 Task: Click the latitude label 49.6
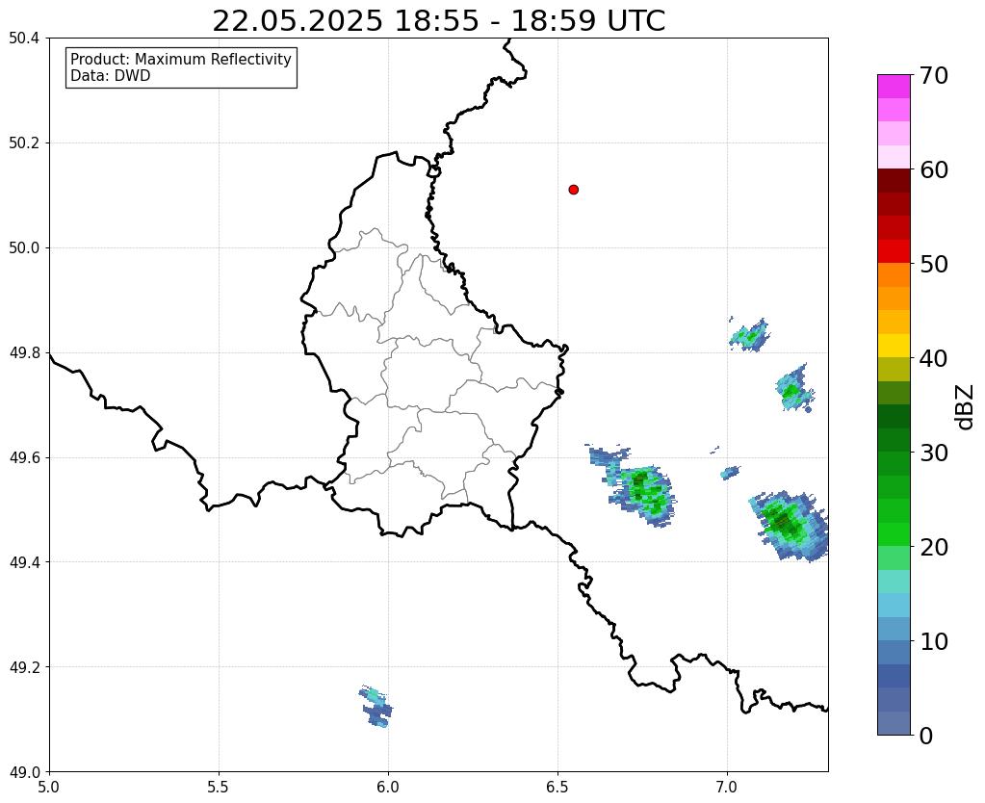24,457
